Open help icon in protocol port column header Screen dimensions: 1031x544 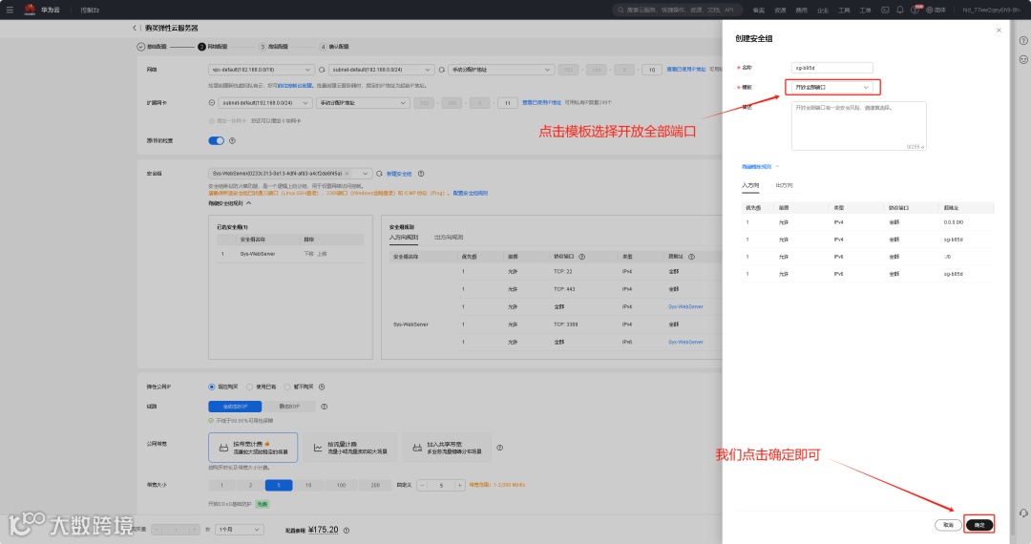pyautogui.click(x=582, y=257)
